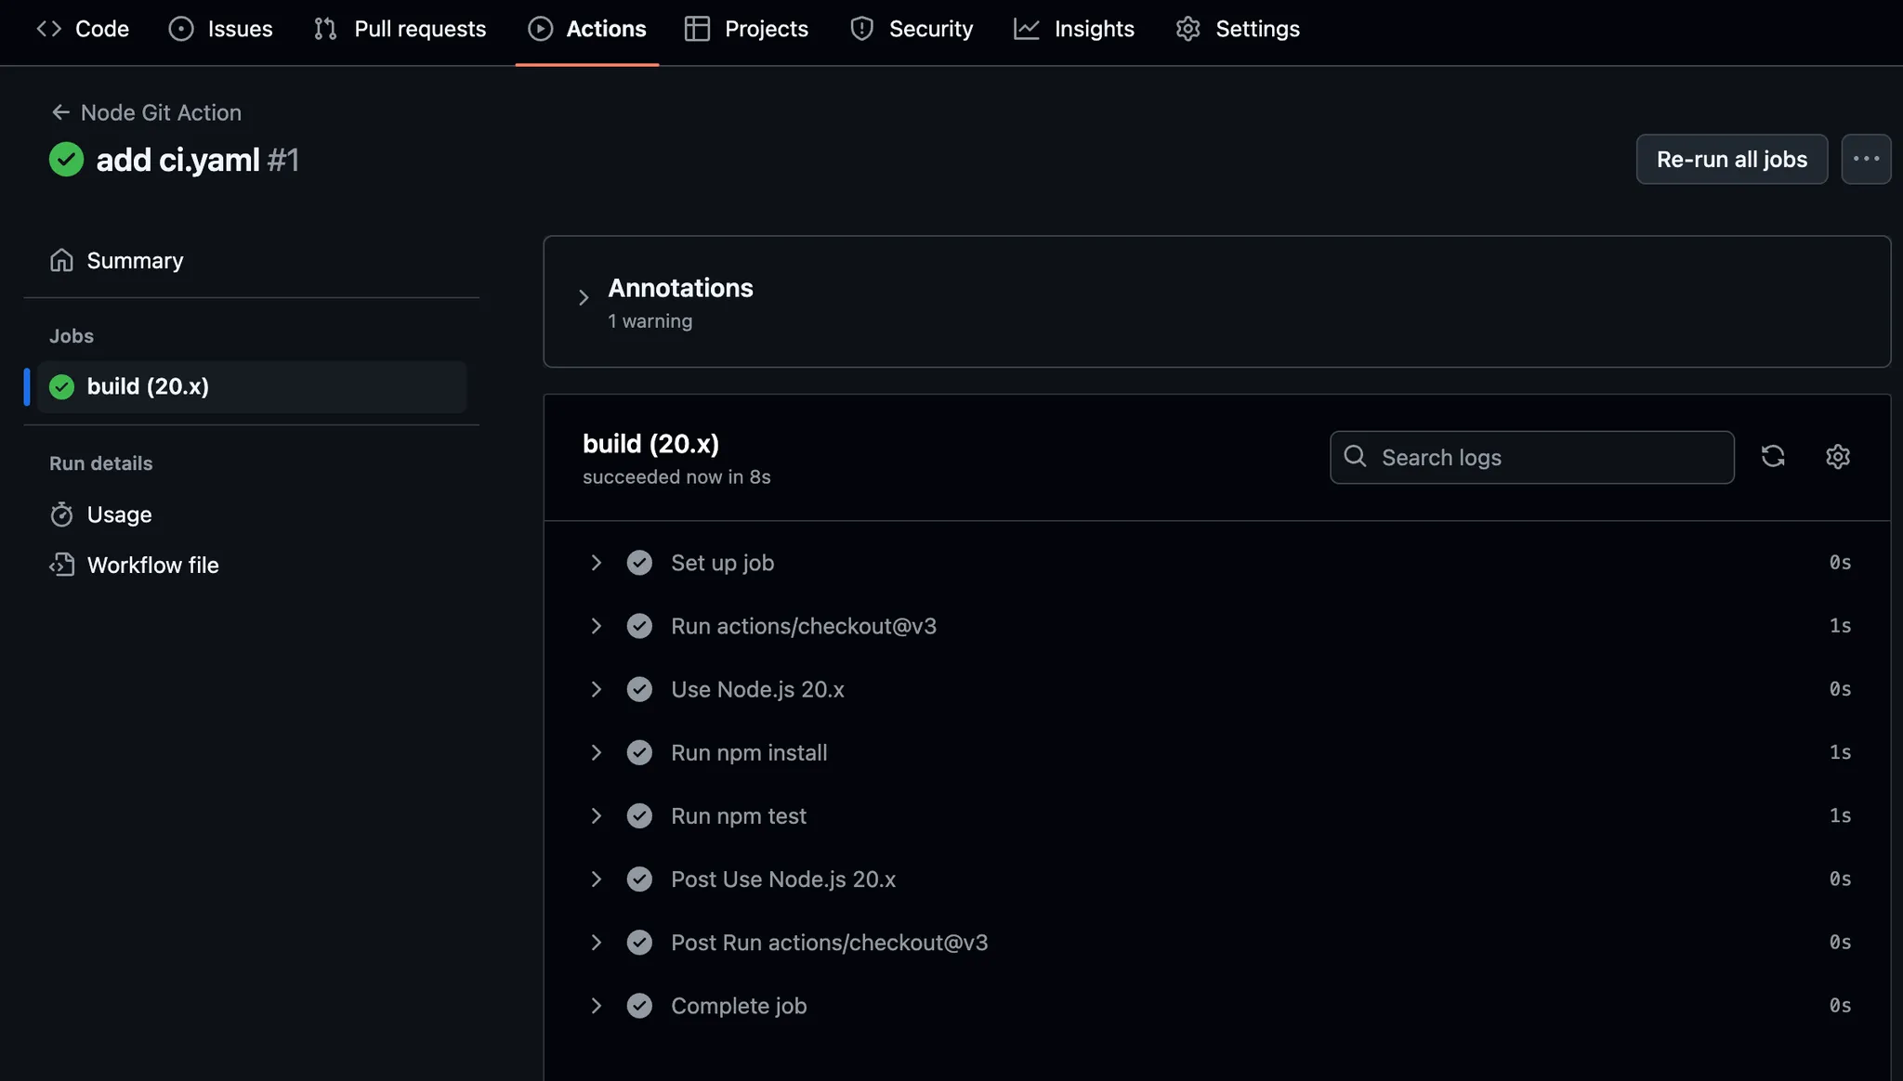Open the Summary page
1903x1081 pixels.
(135, 261)
